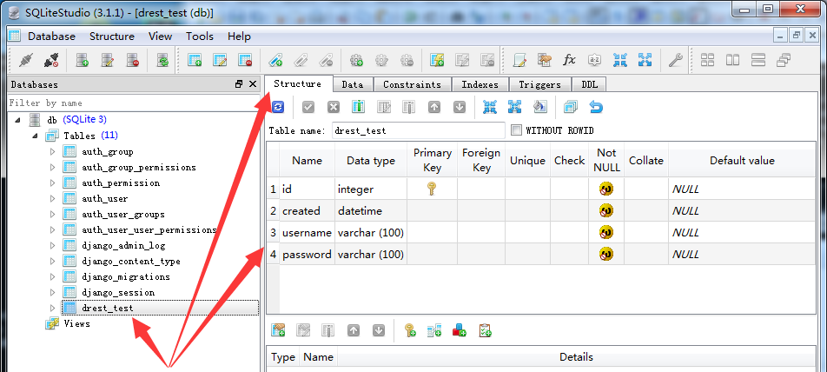This screenshot has width=827, height=372.
Task: Select the django_migrations table in tree
Action: click(125, 276)
